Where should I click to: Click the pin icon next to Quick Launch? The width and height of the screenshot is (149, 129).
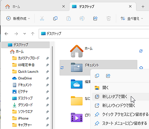[x=47, y=72]
